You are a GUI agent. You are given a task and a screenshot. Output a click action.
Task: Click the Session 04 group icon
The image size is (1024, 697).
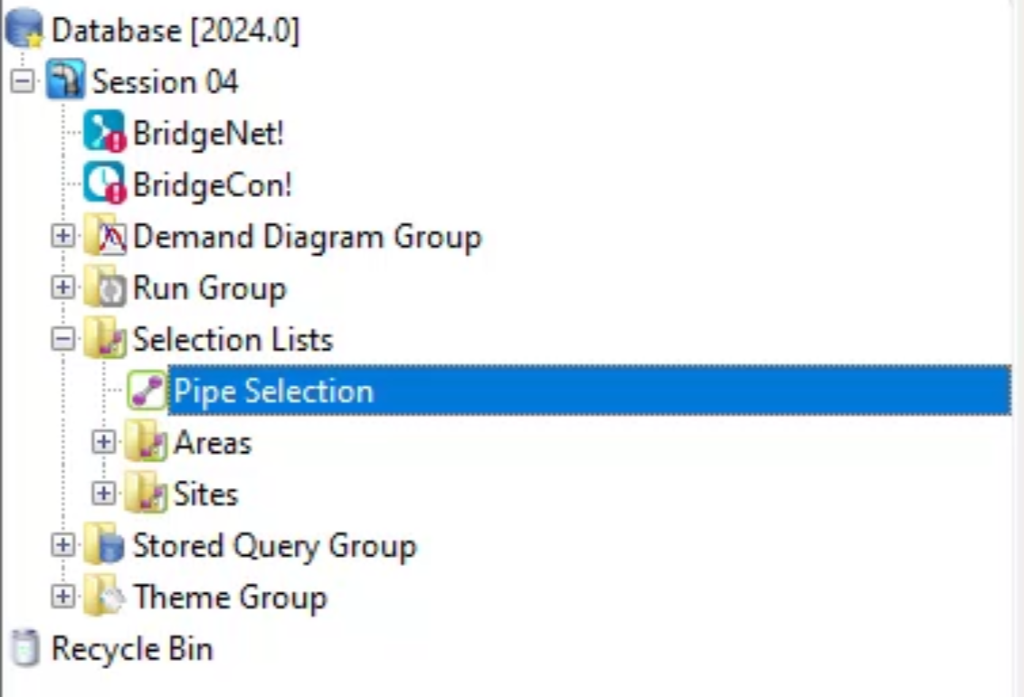tap(64, 80)
